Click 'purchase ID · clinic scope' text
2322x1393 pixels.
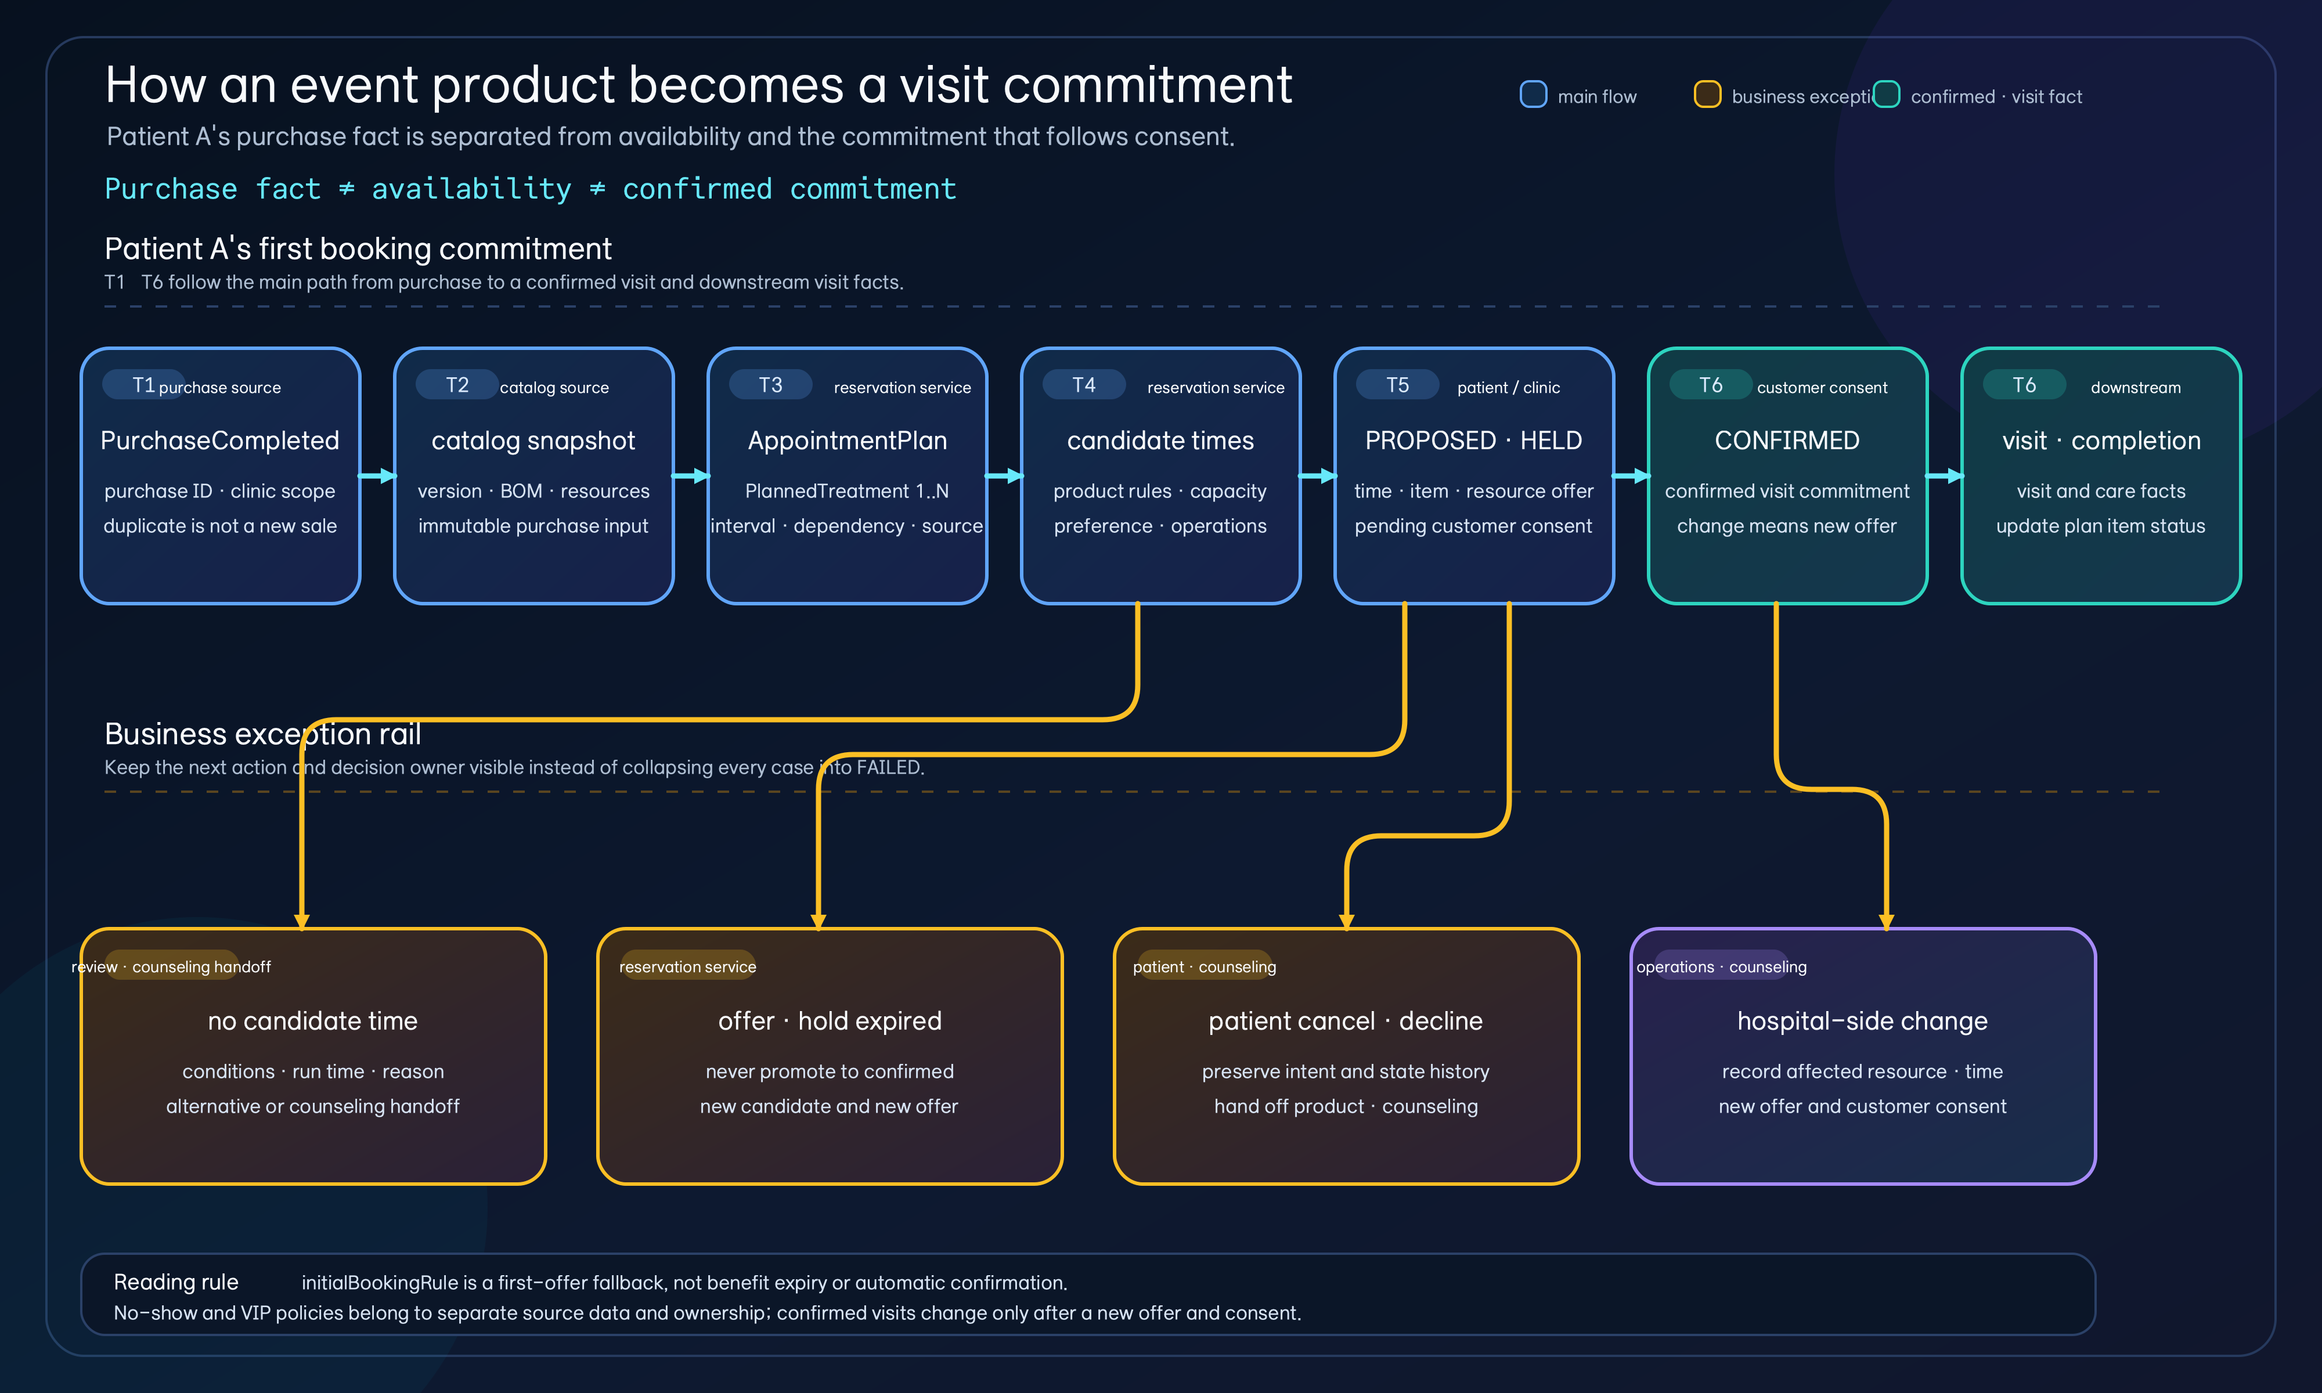pos(219,491)
